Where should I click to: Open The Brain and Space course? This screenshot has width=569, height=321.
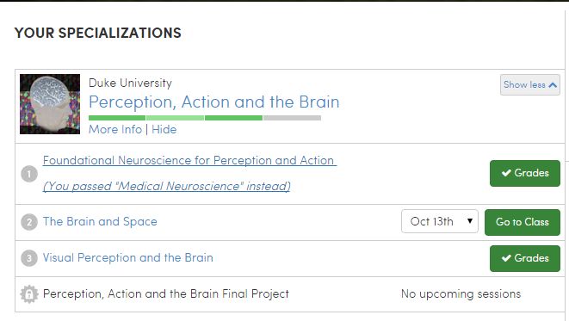[x=100, y=222]
